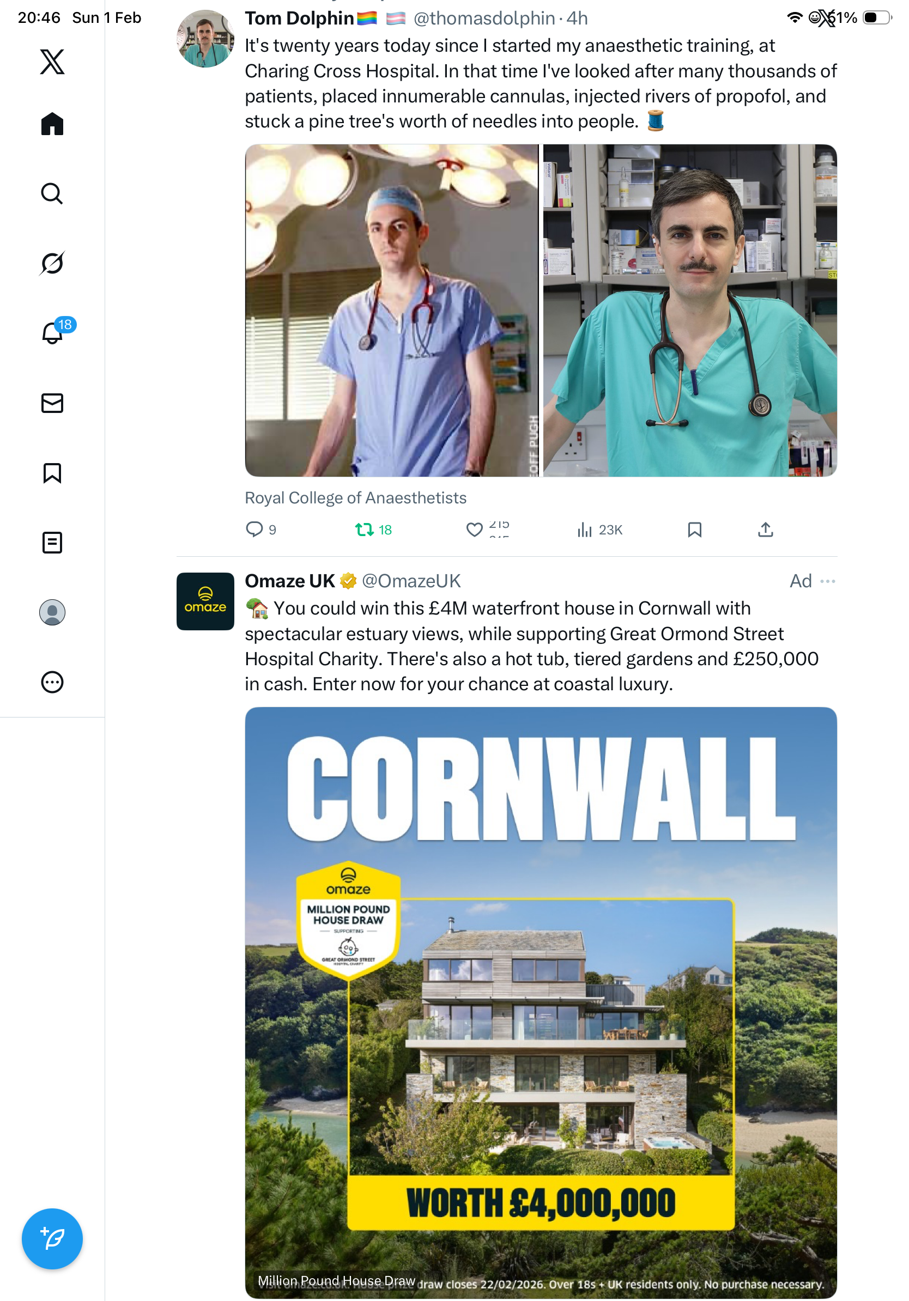The height and width of the screenshot is (1301, 909).
Task: Reply to Tom Dolphin's tweet
Action: pos(254,529)
